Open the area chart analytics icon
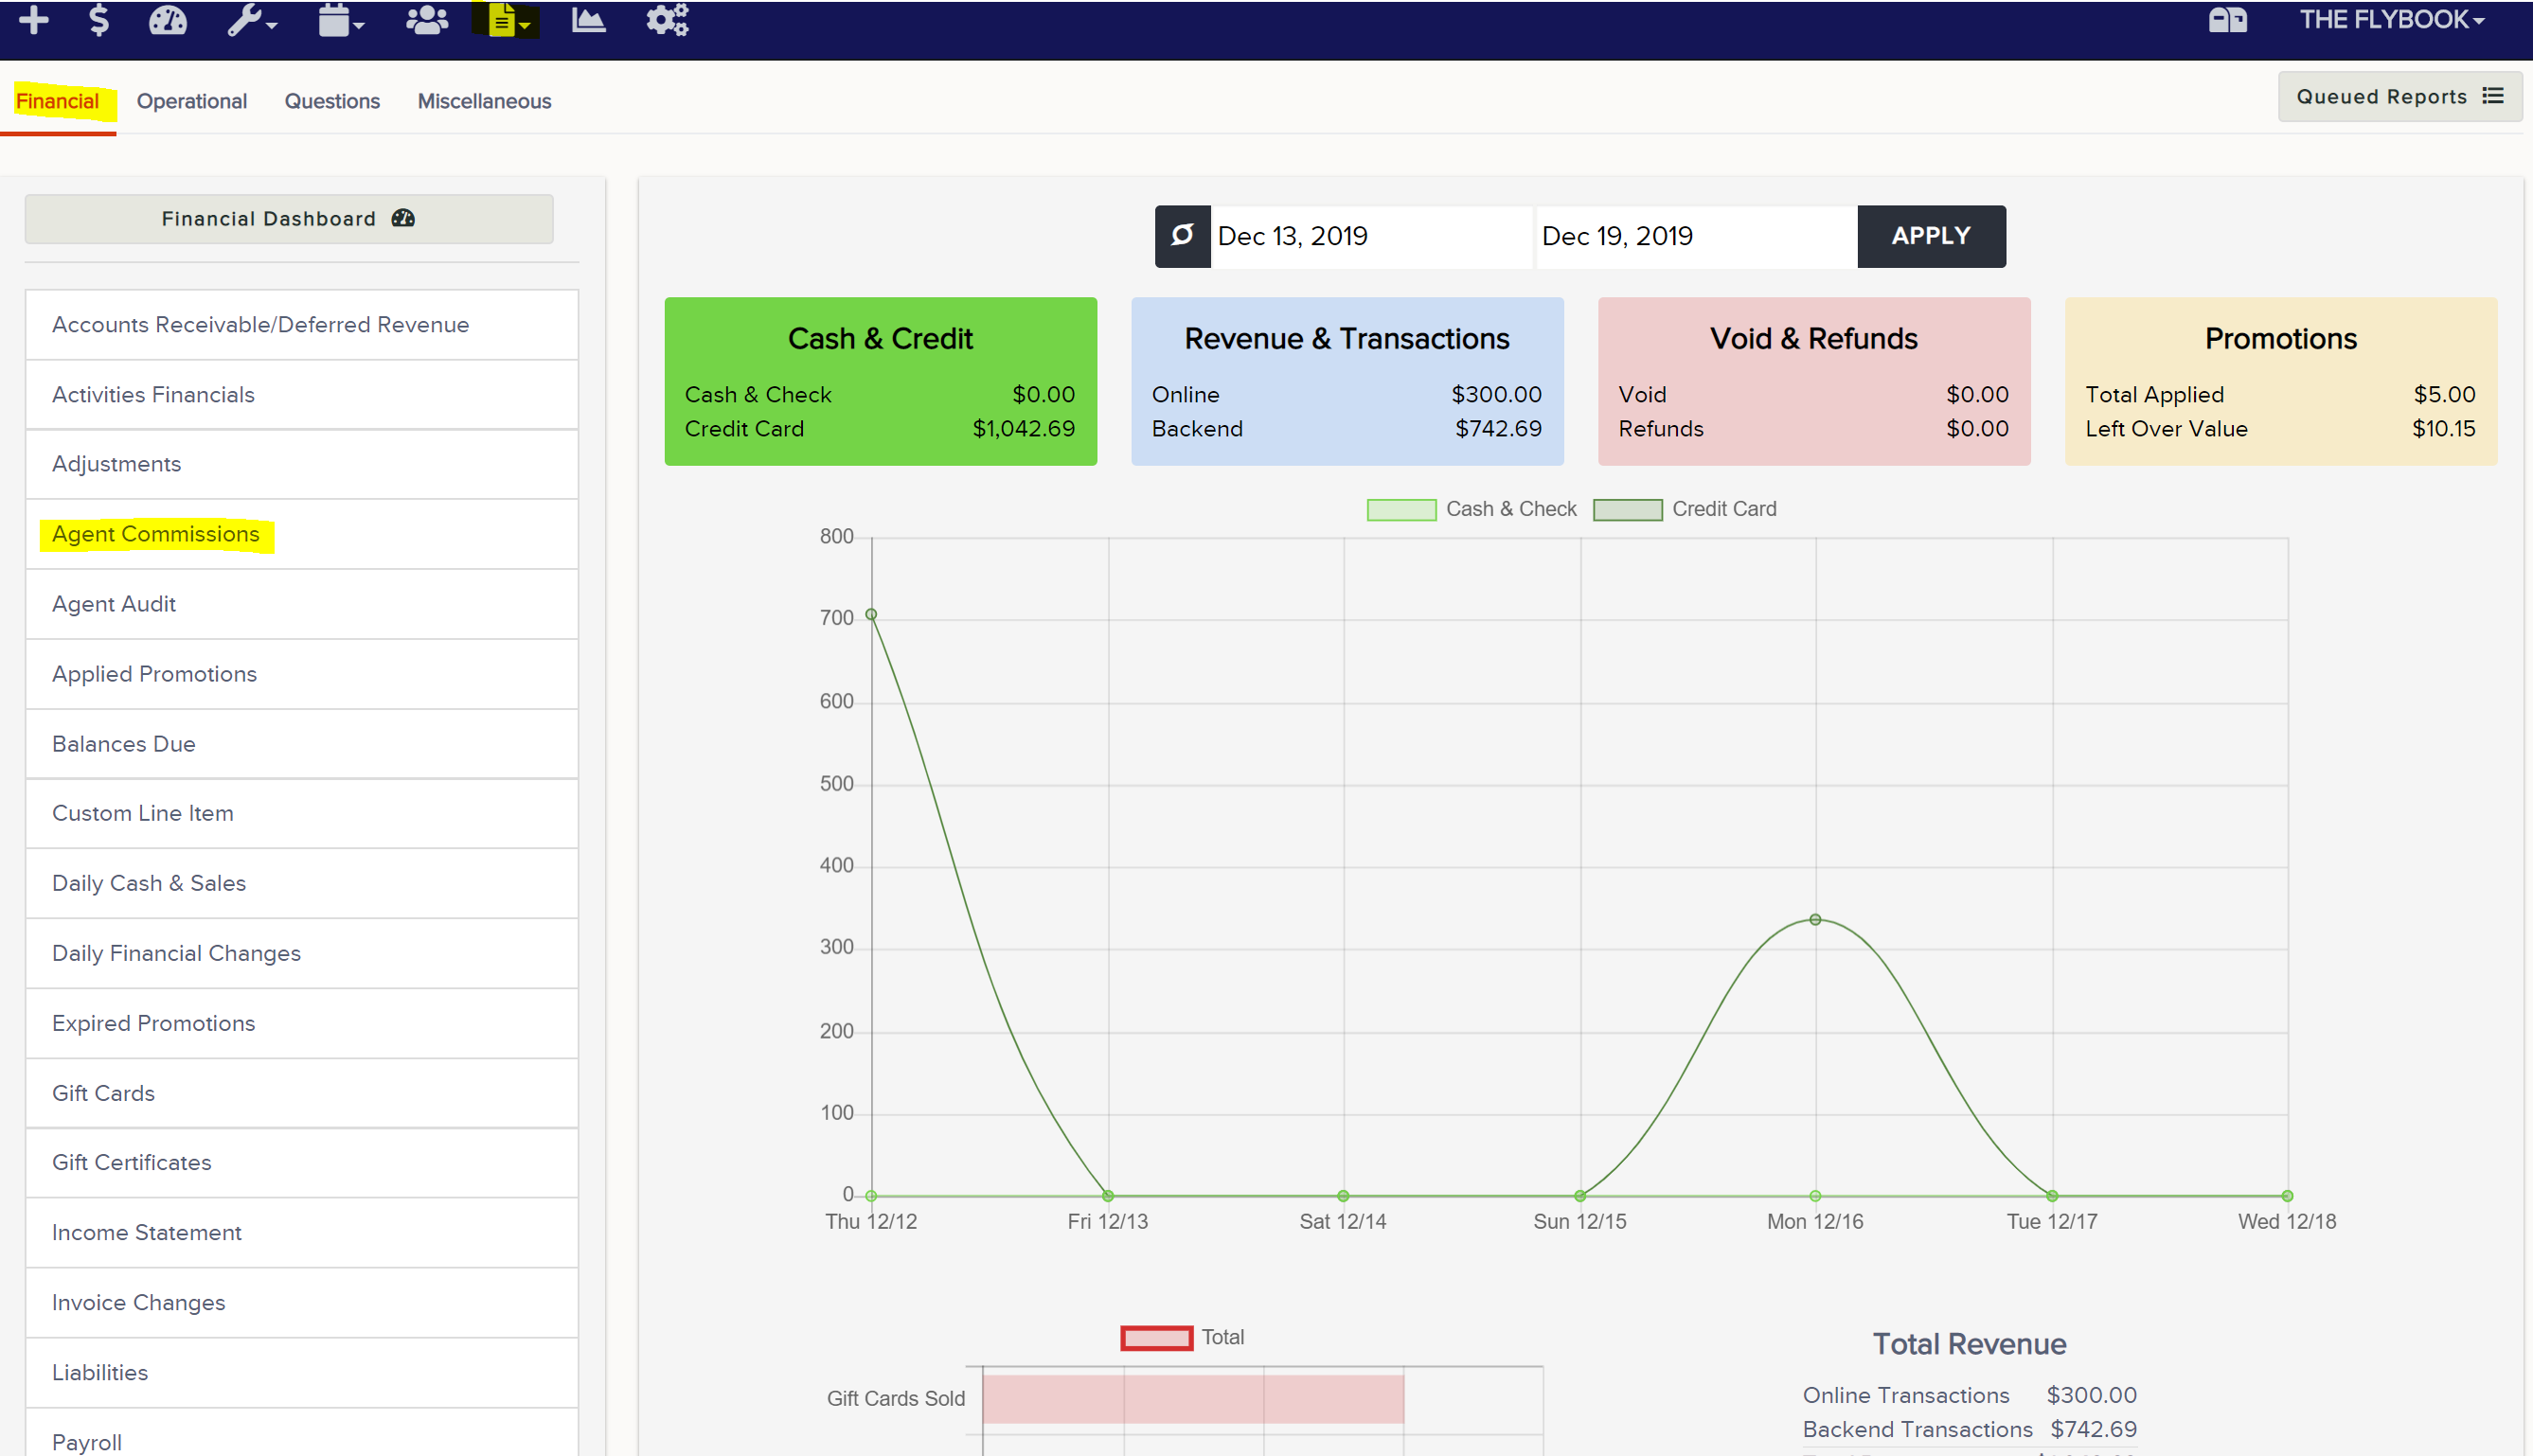 point(588,20)
